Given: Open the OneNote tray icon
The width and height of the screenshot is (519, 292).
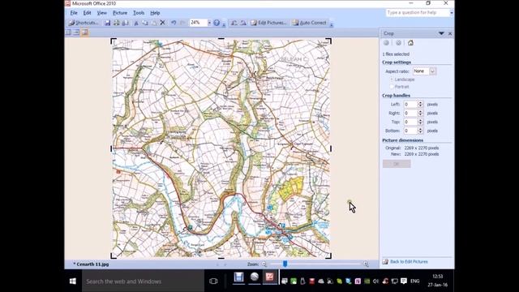Looking at the screenshot, I should point(358,281).
